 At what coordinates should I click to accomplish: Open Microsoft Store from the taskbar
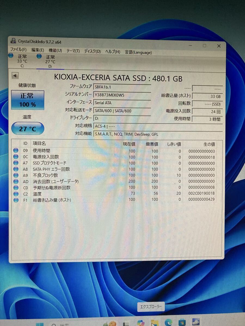pos(182,322)
